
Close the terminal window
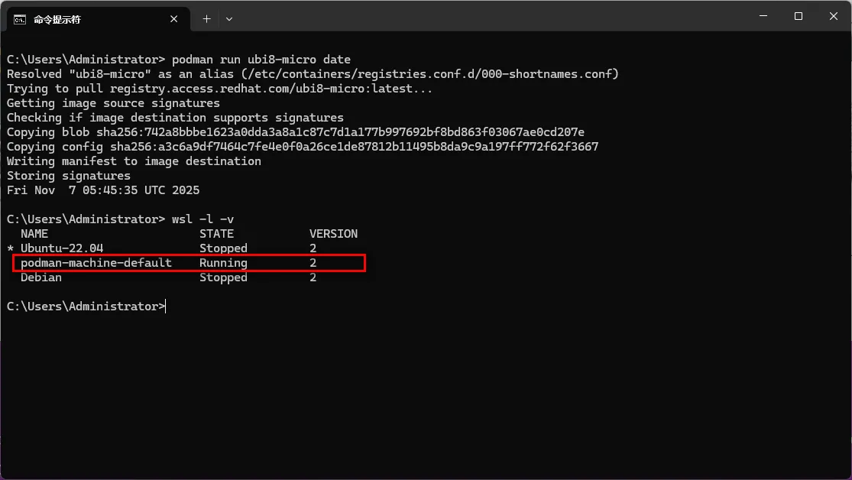(833, 16)
